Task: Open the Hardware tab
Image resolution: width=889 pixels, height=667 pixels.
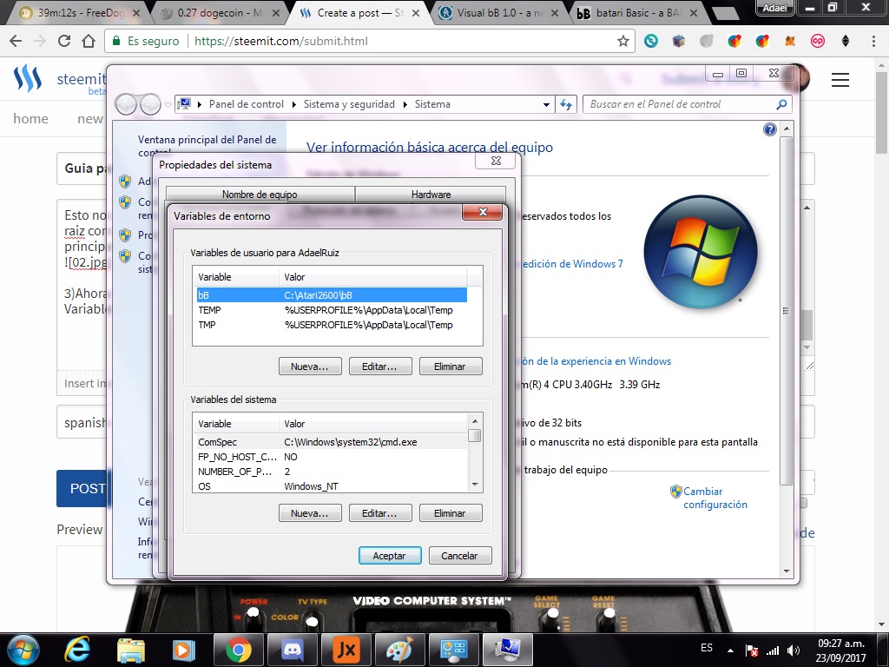Action: click(x=431, y=195)
